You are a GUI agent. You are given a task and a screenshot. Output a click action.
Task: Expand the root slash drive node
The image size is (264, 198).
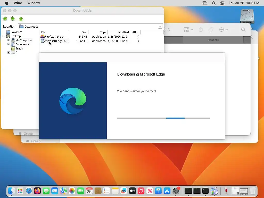point(9,52)
